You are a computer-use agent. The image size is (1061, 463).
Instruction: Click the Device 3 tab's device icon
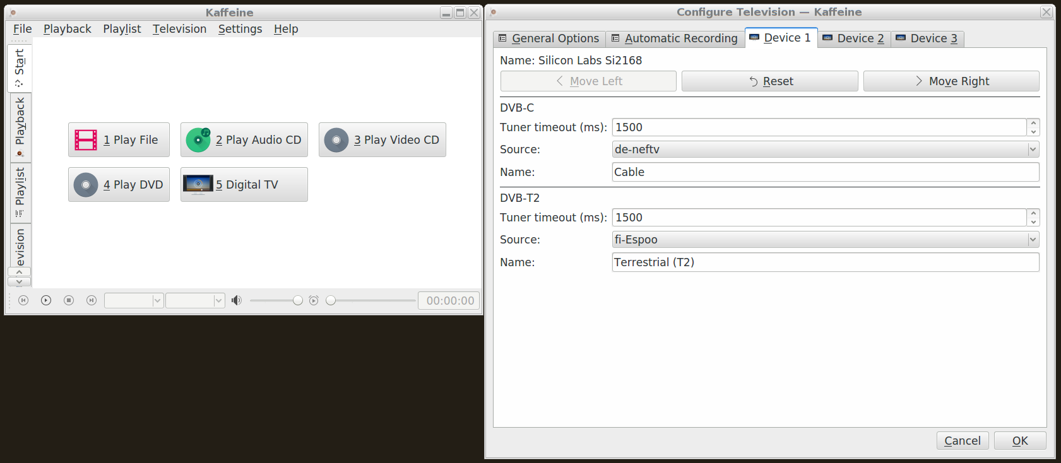point(901,38)
